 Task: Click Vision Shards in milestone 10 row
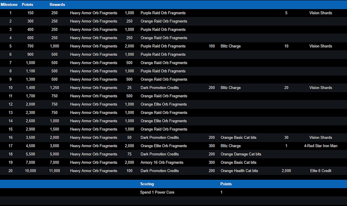pyautogui.click(x=320, y=88)
